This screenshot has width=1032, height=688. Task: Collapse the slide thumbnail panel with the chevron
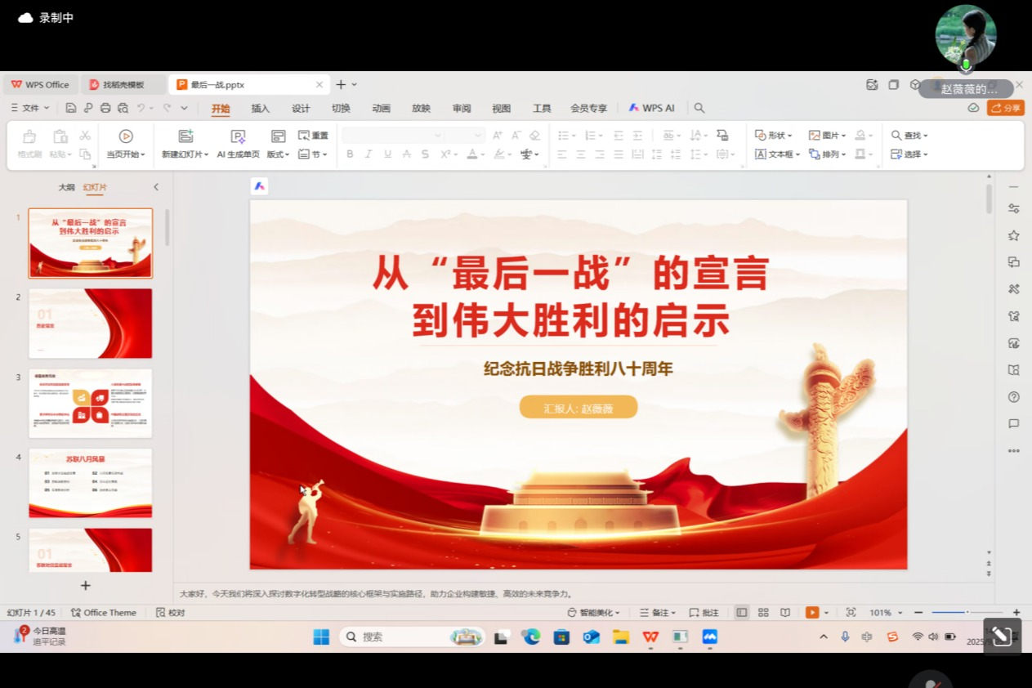pyautogui.click(x=156, y=187)
